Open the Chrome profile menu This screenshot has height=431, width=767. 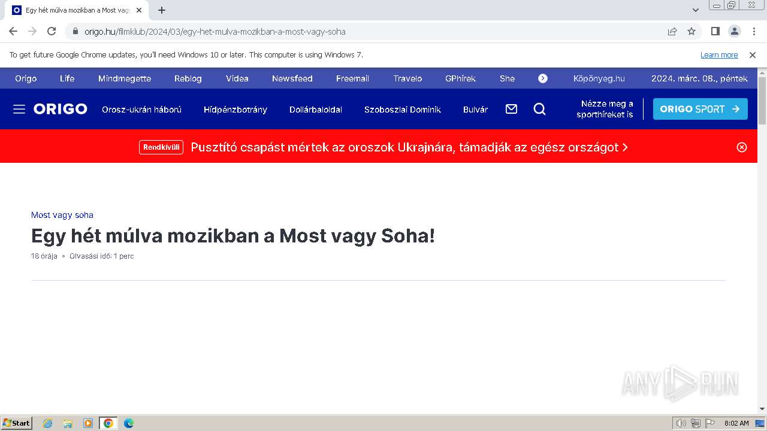pos(734,31)
